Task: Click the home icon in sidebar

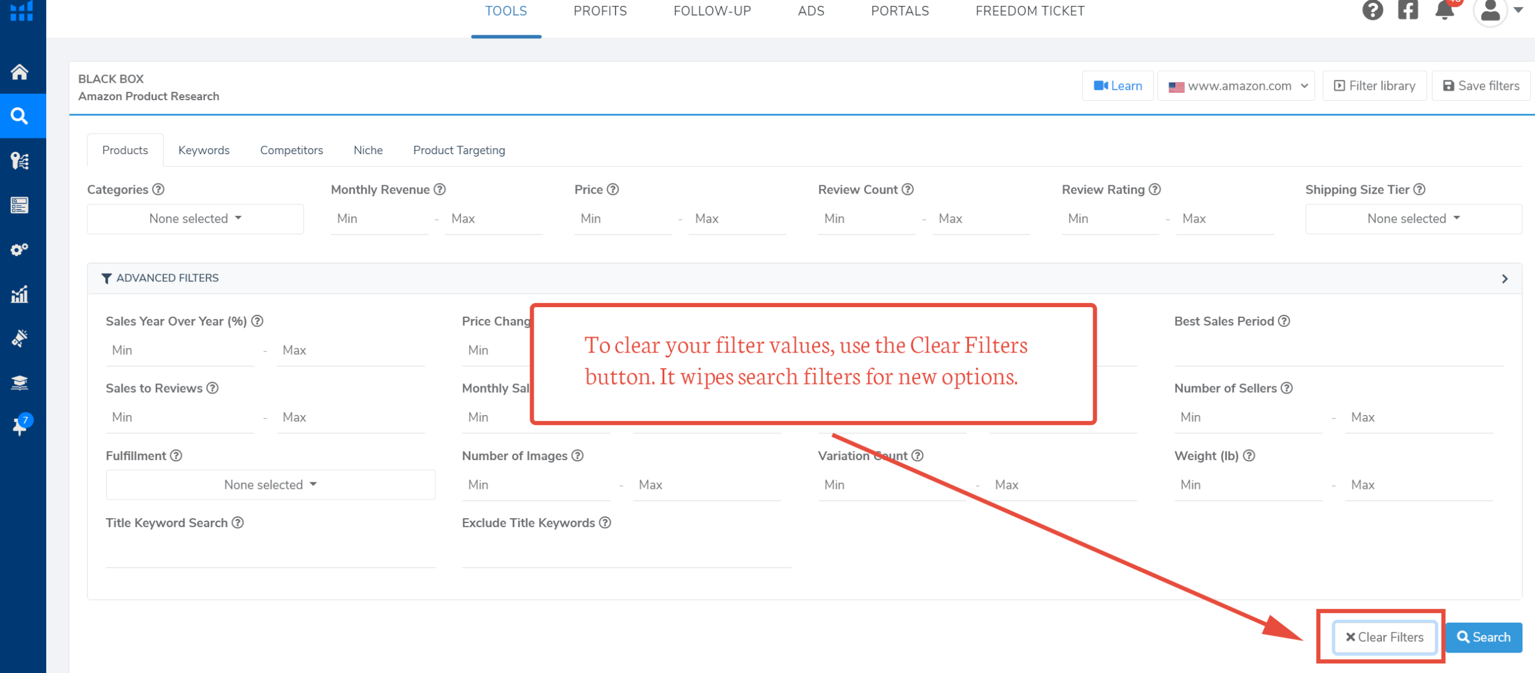Action: pyautogui.click(x=20, y=72)
